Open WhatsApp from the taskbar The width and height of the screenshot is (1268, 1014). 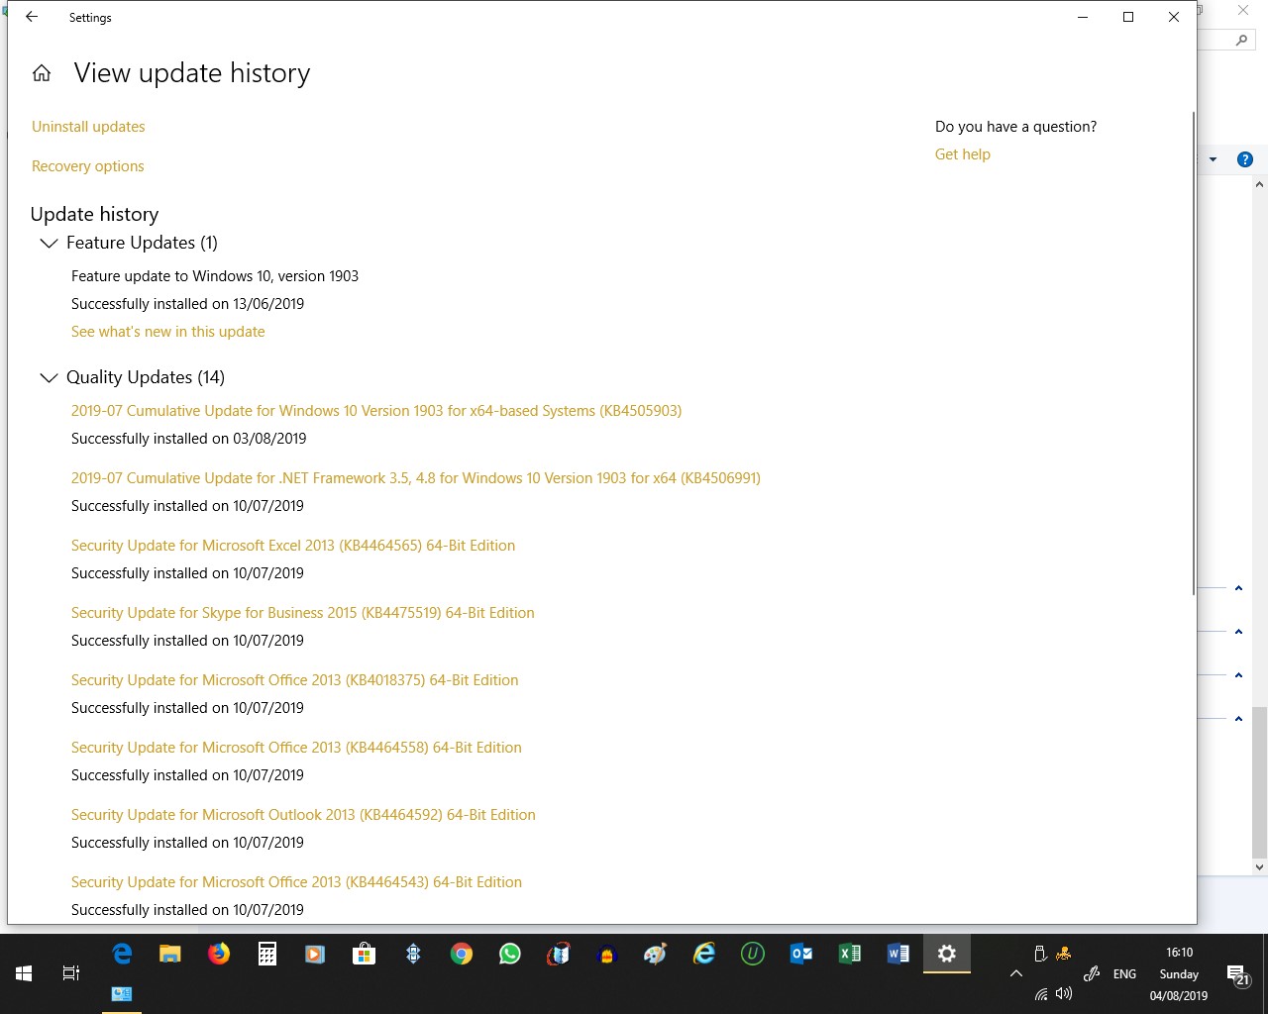[x=509, y=954]
